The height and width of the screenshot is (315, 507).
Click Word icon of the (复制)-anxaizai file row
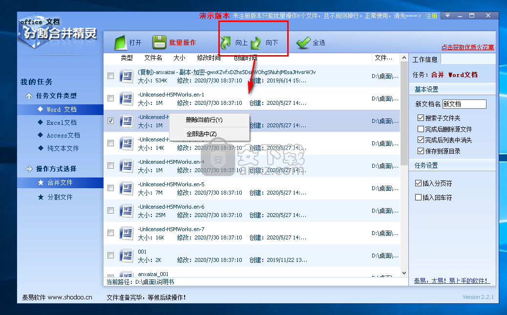click(127, 76)
